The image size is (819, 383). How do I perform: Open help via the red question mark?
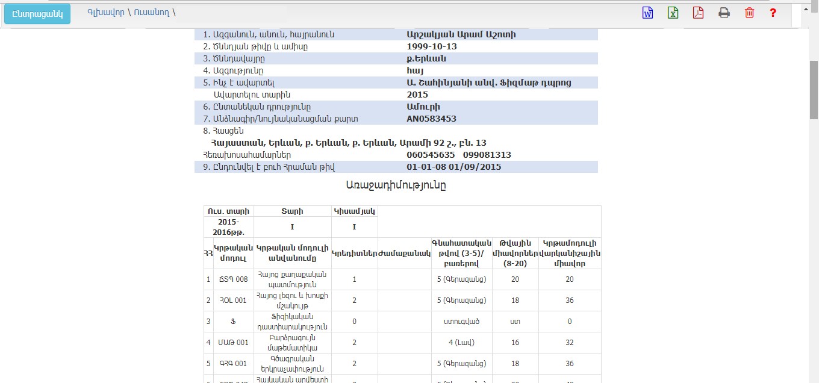773,13
